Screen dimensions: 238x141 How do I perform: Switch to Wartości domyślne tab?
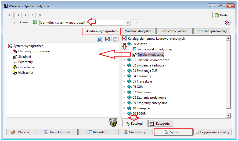[138, 31]
